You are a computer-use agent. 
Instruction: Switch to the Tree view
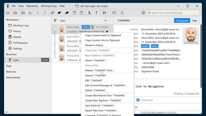(x=194, y=21)
